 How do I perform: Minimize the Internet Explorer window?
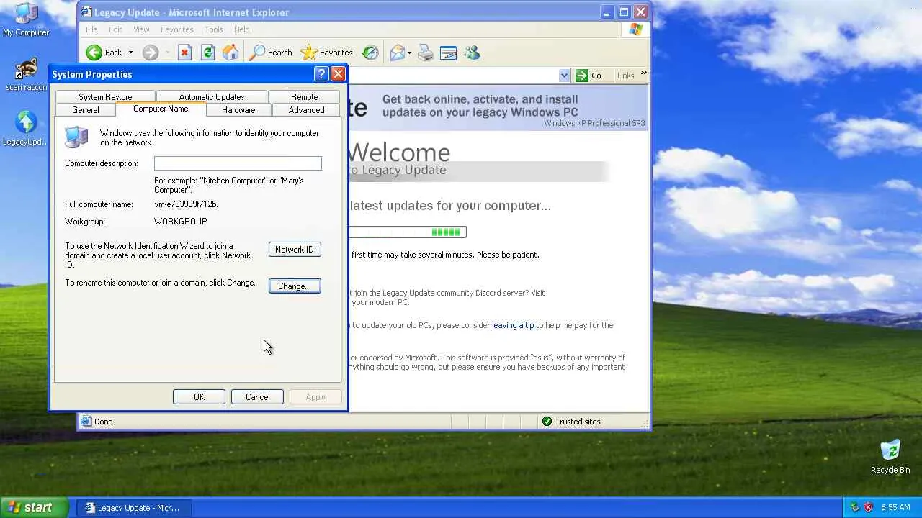coord(609,12)
